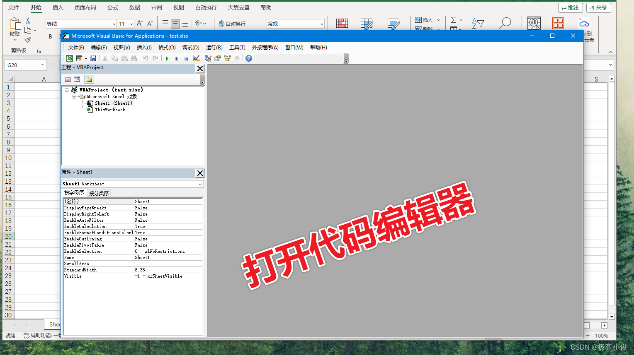Click Excel Find magnifier icon
Image resolution: width=634 pixels, height=355 pixels.
pos(505,23)
